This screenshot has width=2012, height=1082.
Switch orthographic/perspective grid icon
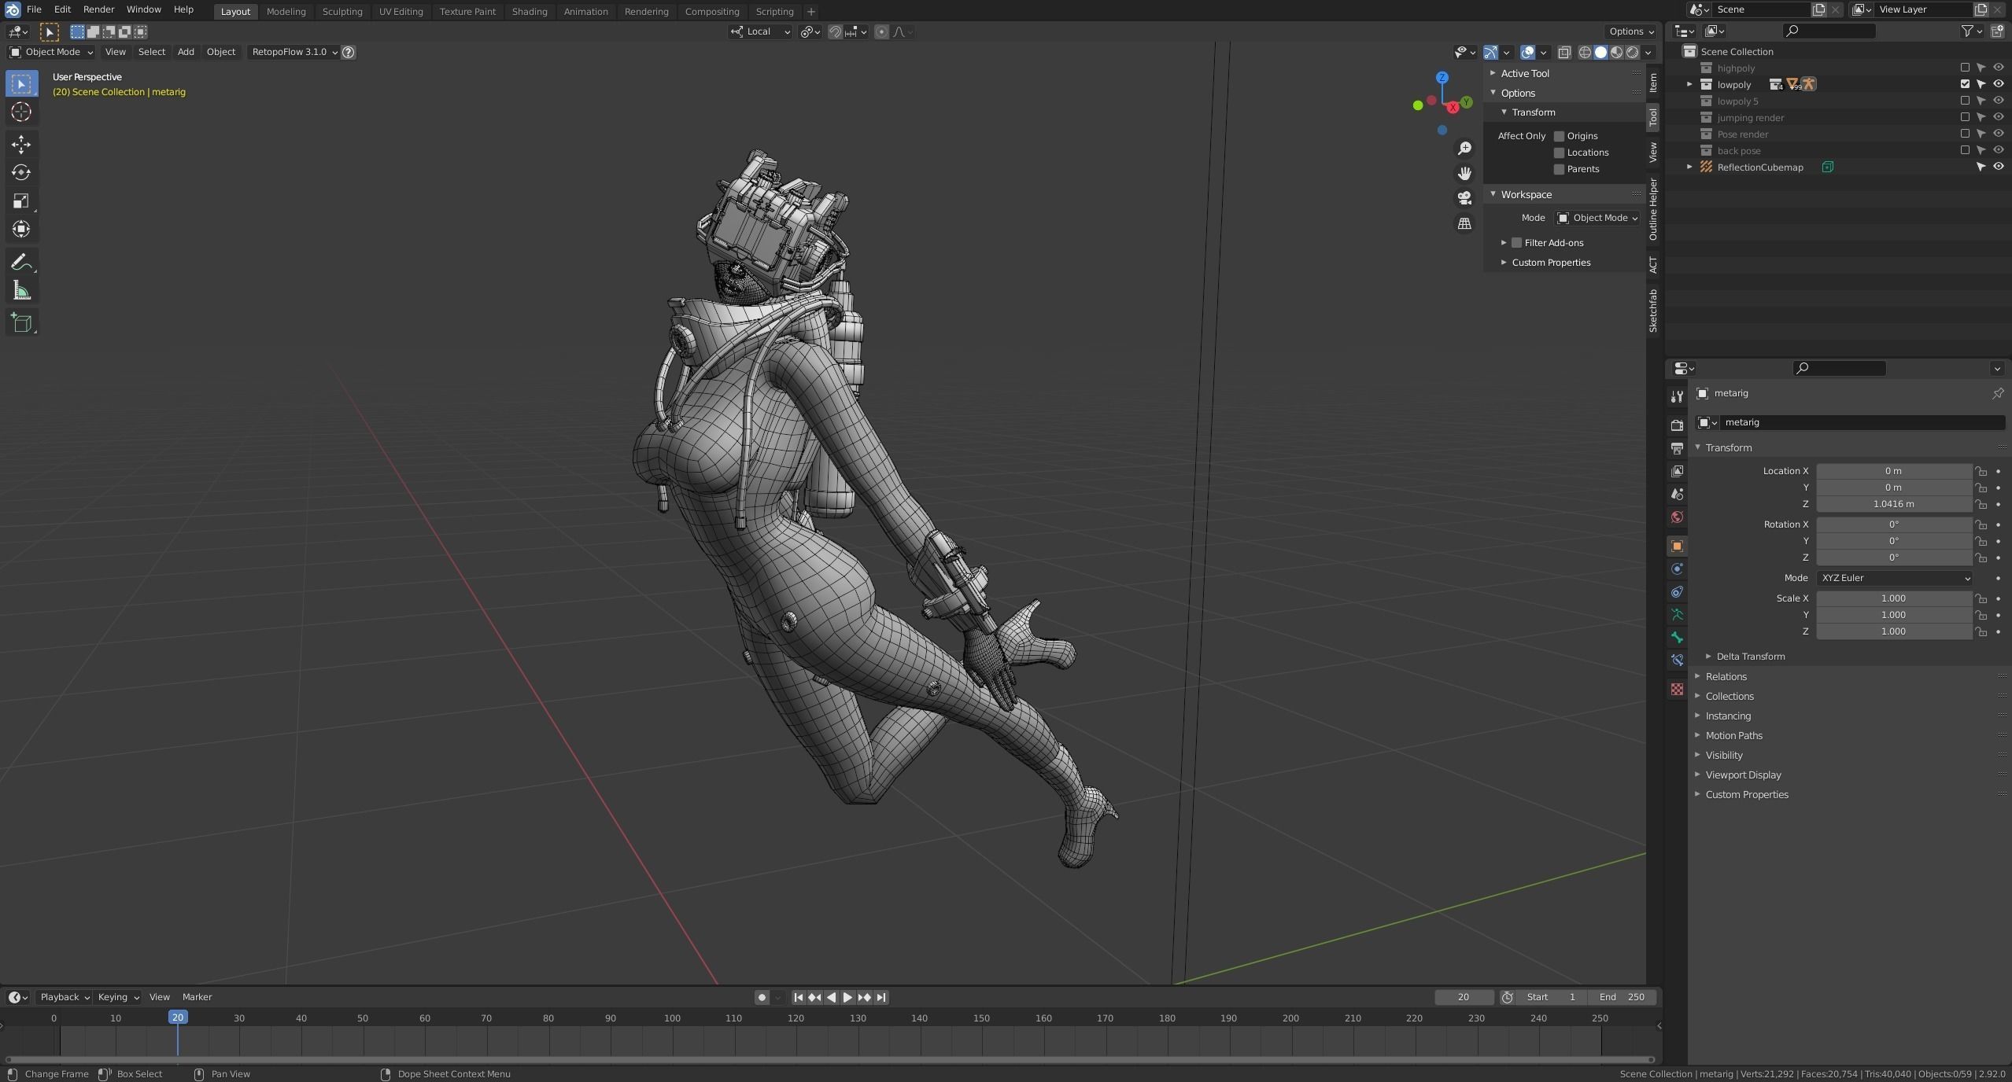(x=1464, y=224)
